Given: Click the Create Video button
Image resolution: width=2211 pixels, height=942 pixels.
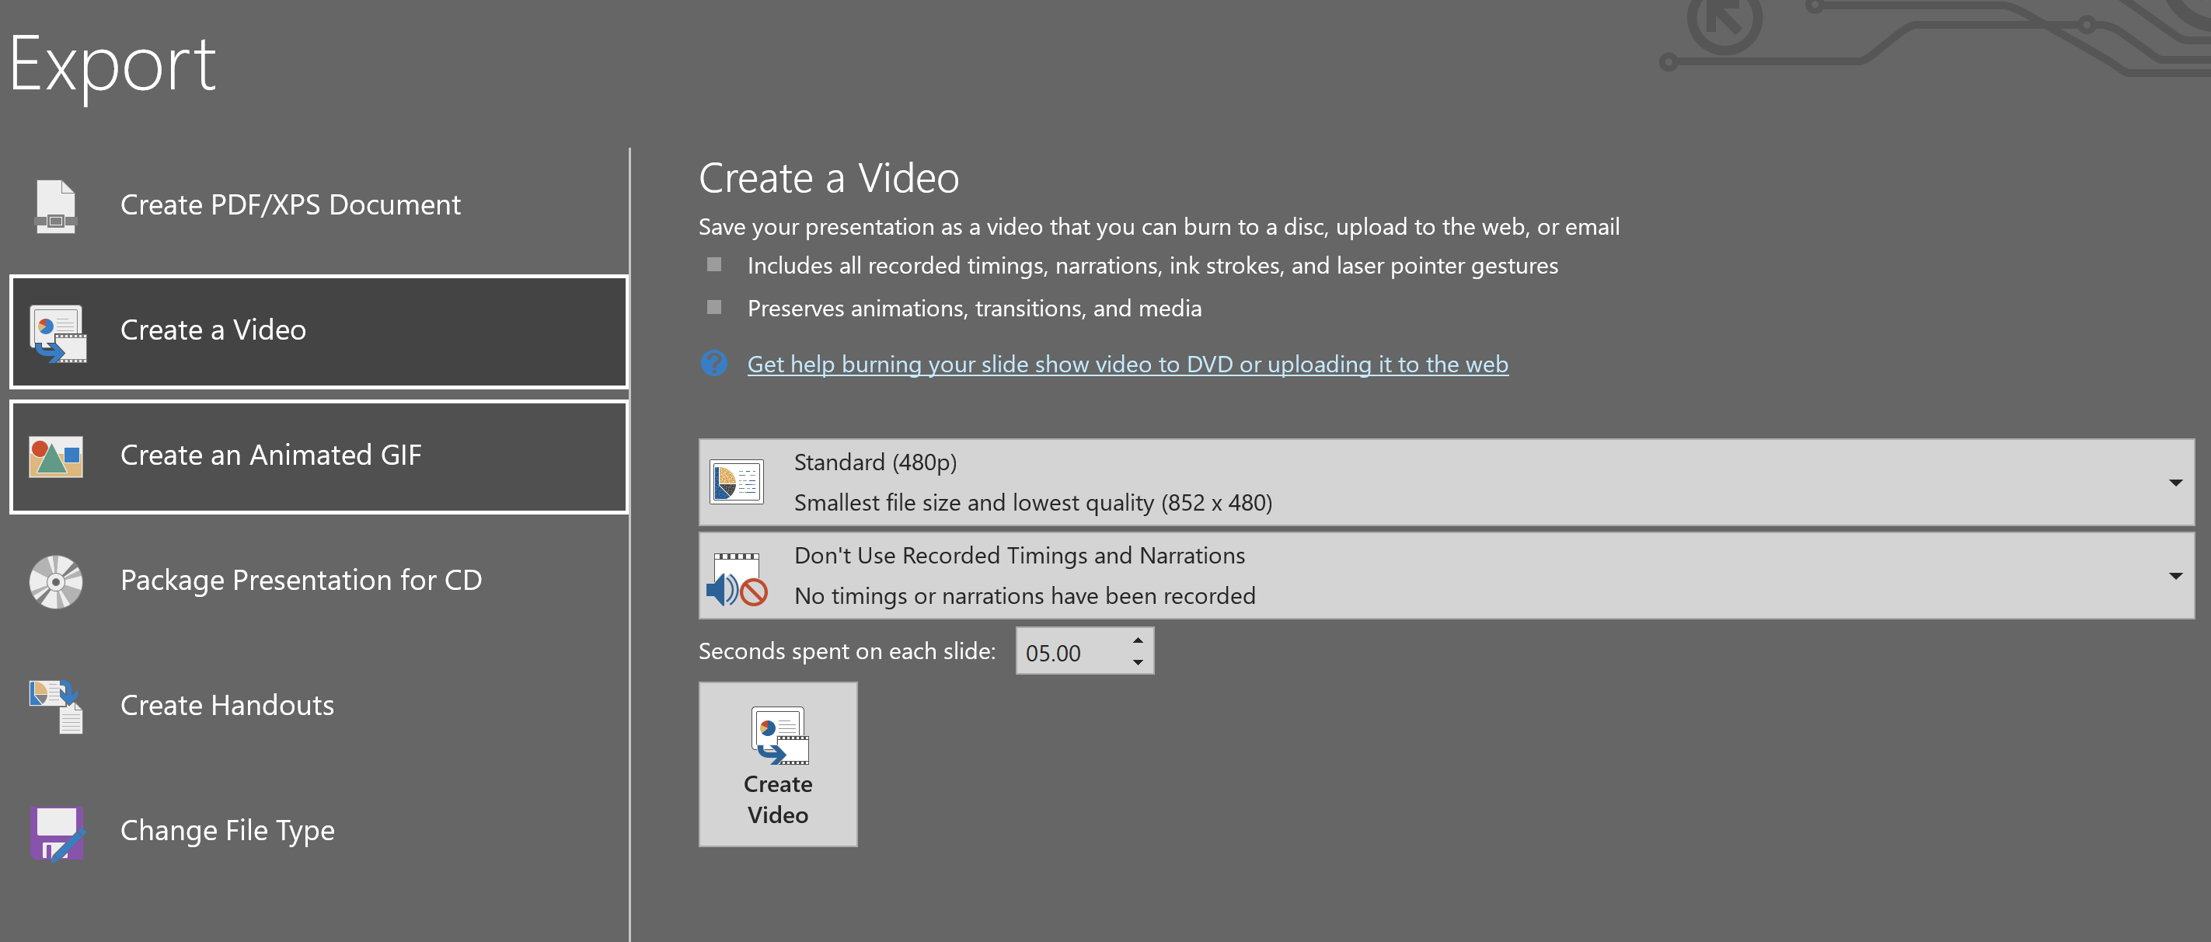Looking at the screenshot, I should [x=778, y=764].
